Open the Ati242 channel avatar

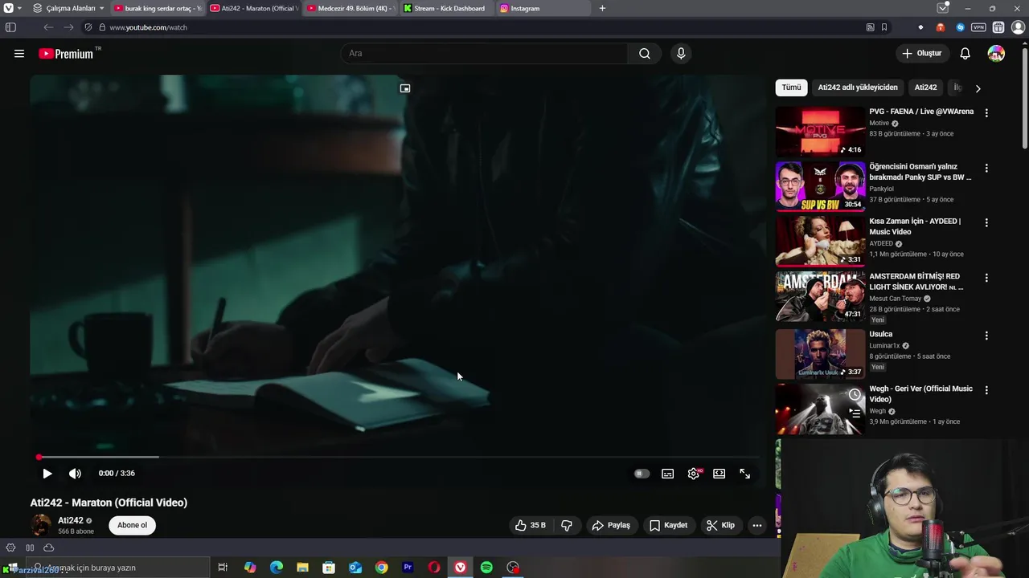coord(41,525)
